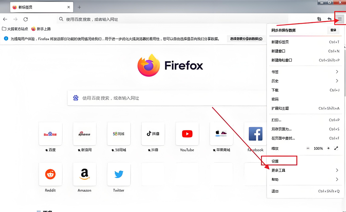Click the blue info icon in notification bar

pyautogui.click(x=6, y=39)
